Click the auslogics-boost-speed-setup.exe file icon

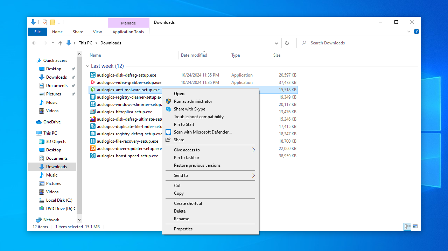click(93, 156)
